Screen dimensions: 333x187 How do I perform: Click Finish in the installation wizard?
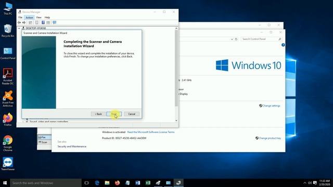coord(114,114)
